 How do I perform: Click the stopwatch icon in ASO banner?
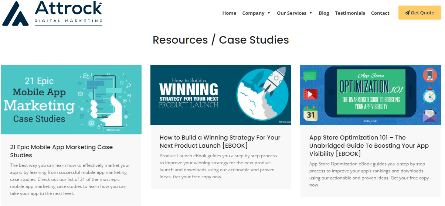pos(429,95)
